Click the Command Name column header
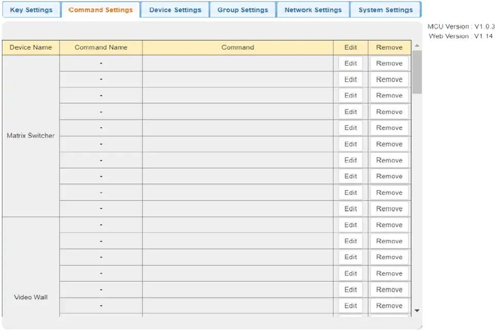The width and height of the screenshot is (496, 331). (x=101, y=47)
